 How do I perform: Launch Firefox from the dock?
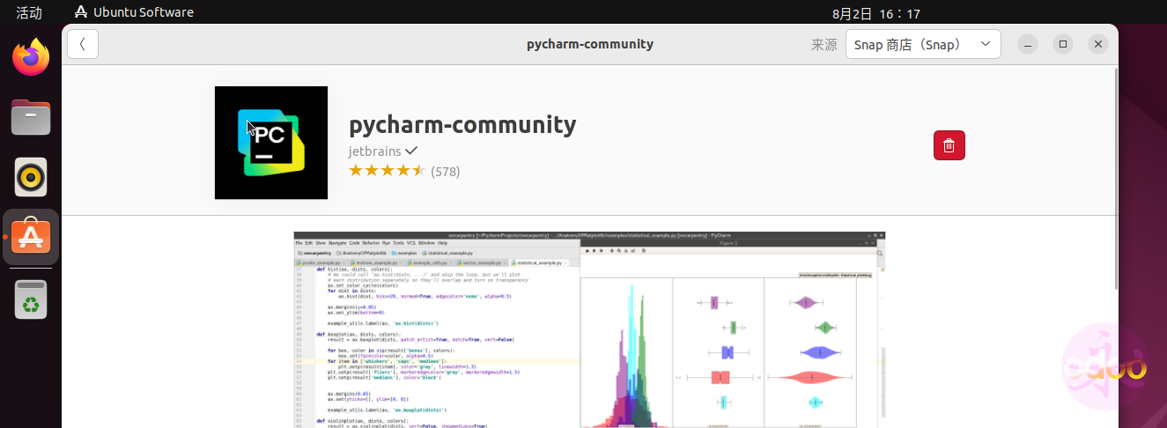pos(31,58)
